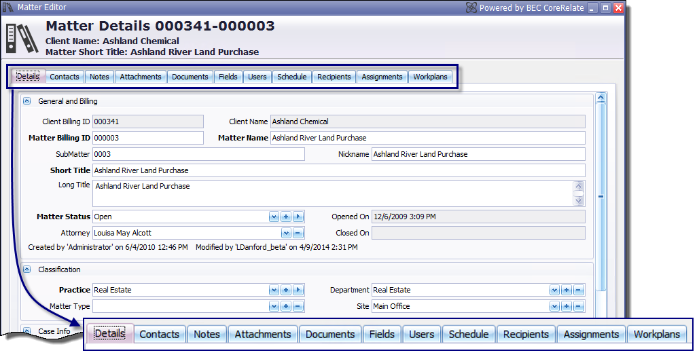
Task: Switch to the Contacts tab
Action: click(x=65, y=77)
